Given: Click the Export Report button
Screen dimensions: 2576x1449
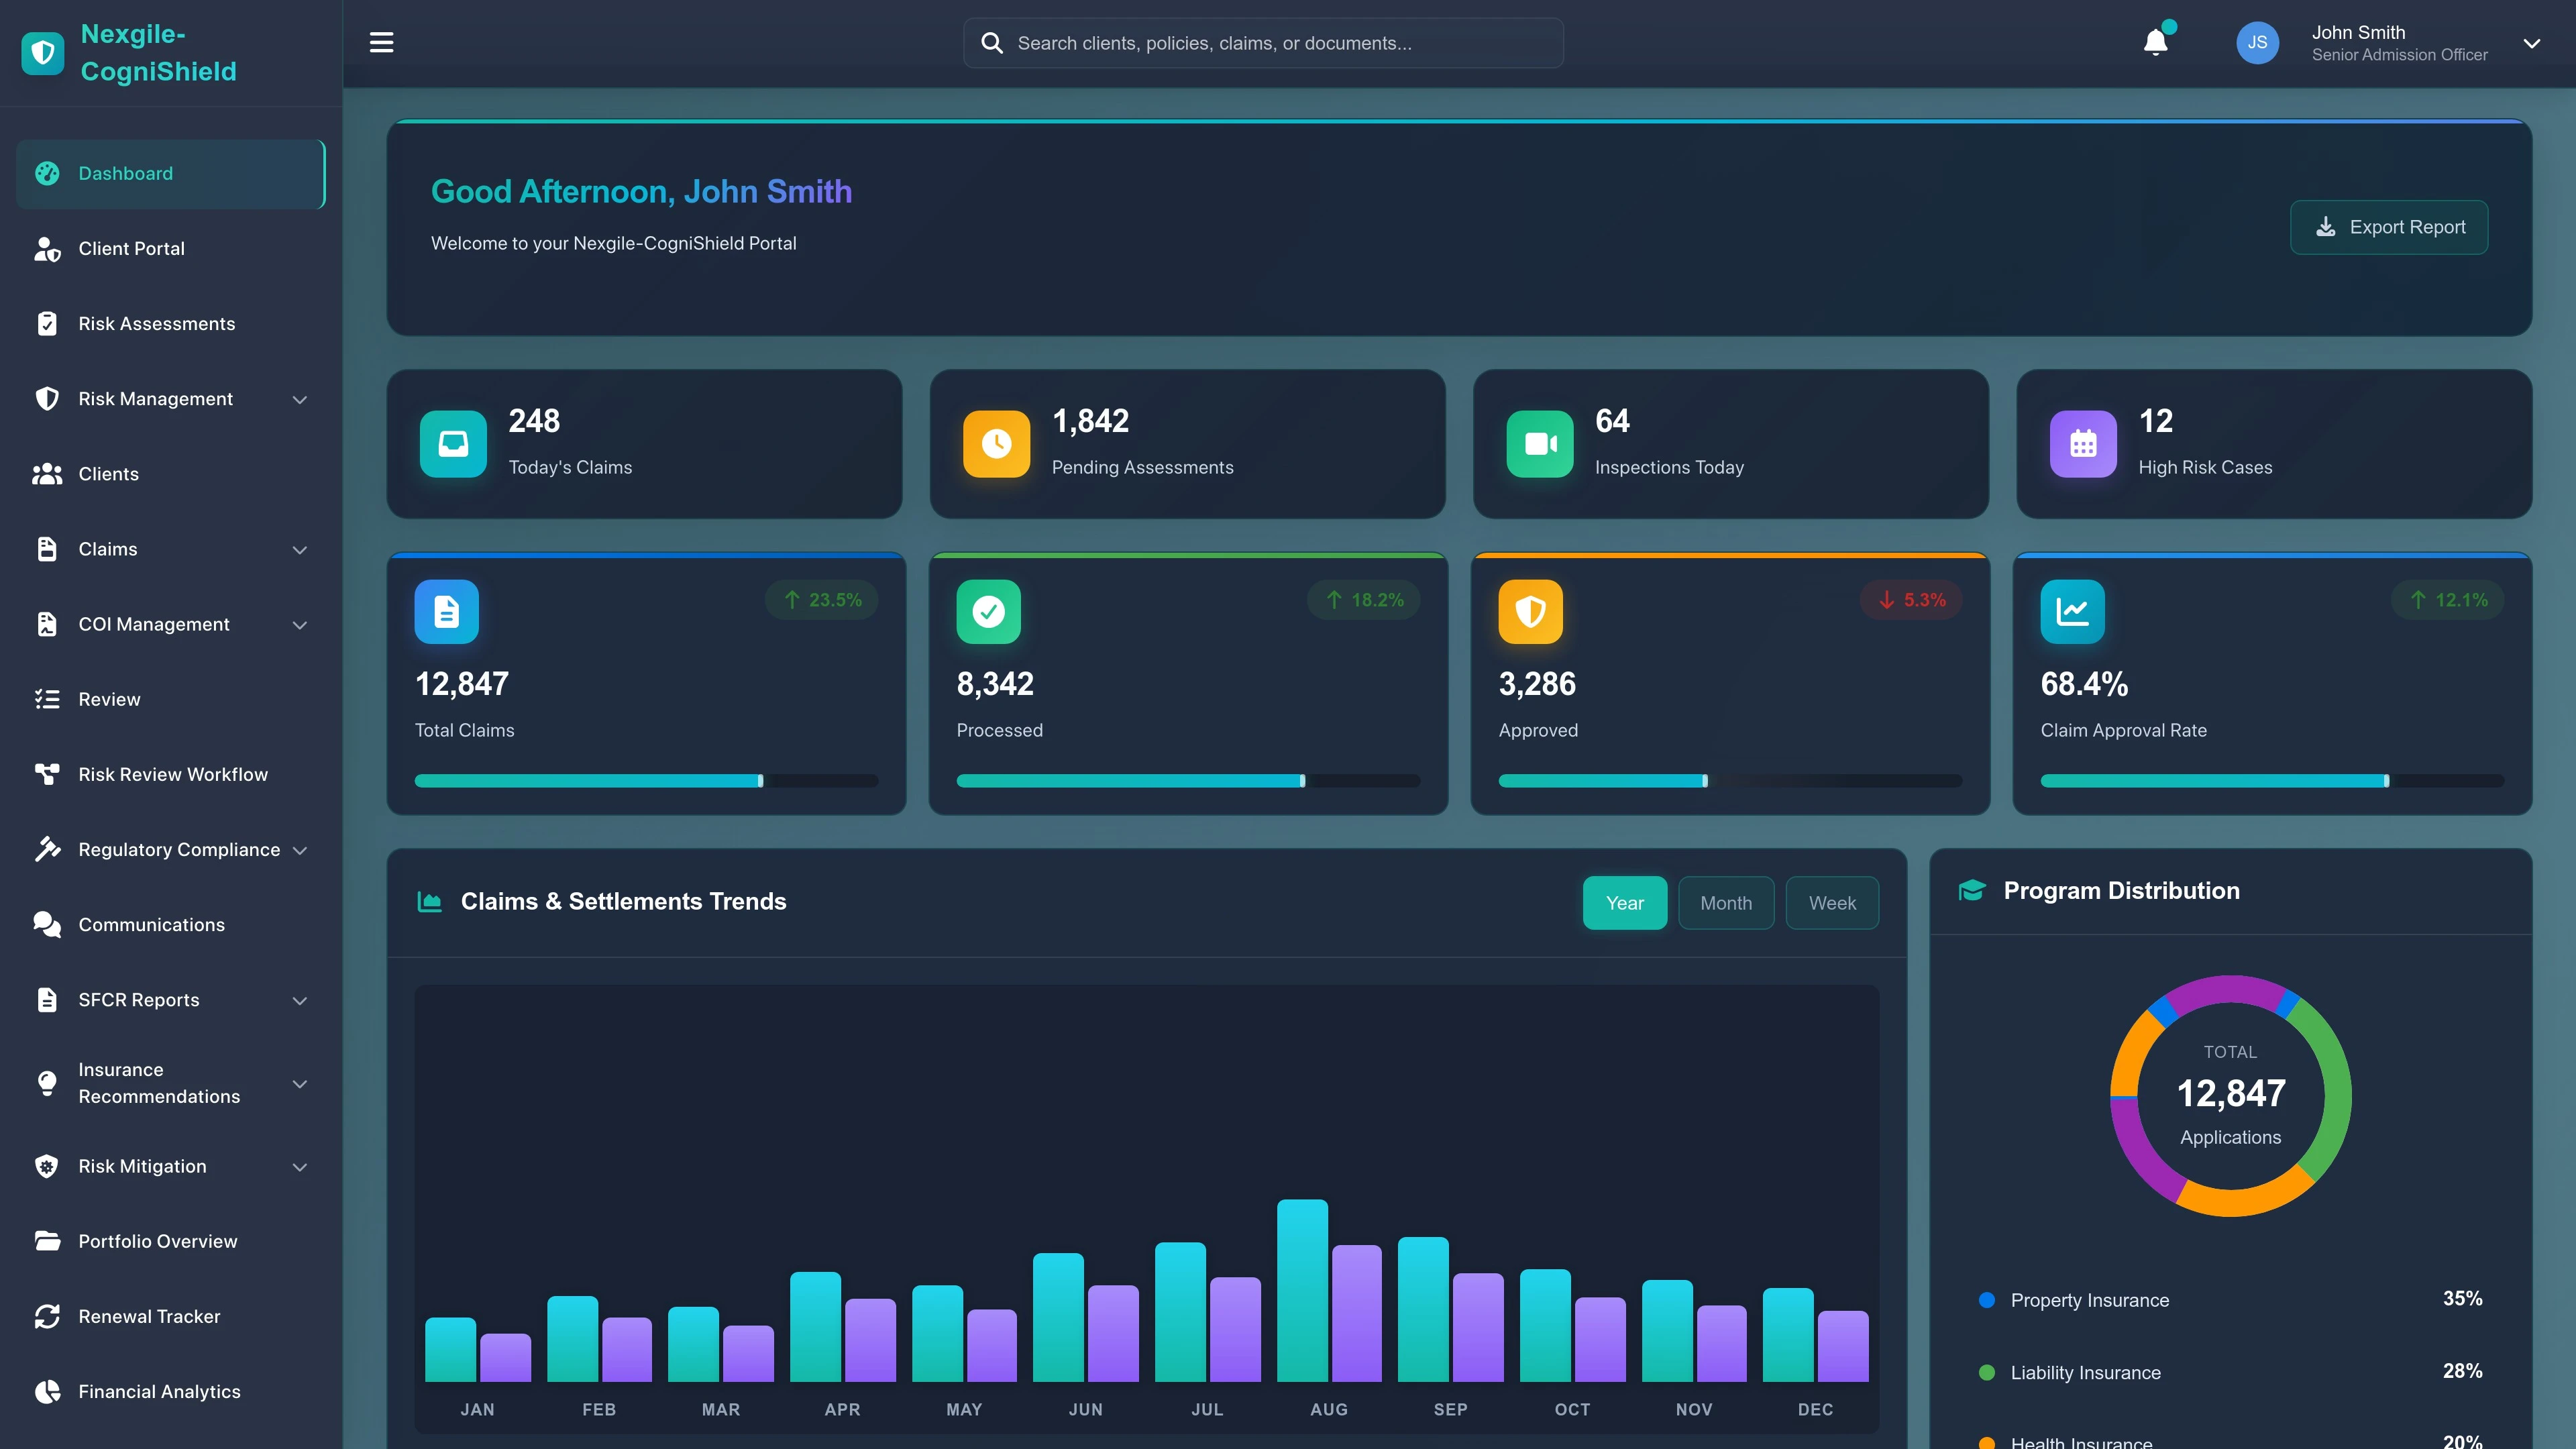Looking at the screenshot, I should [x=2388, y=227].
